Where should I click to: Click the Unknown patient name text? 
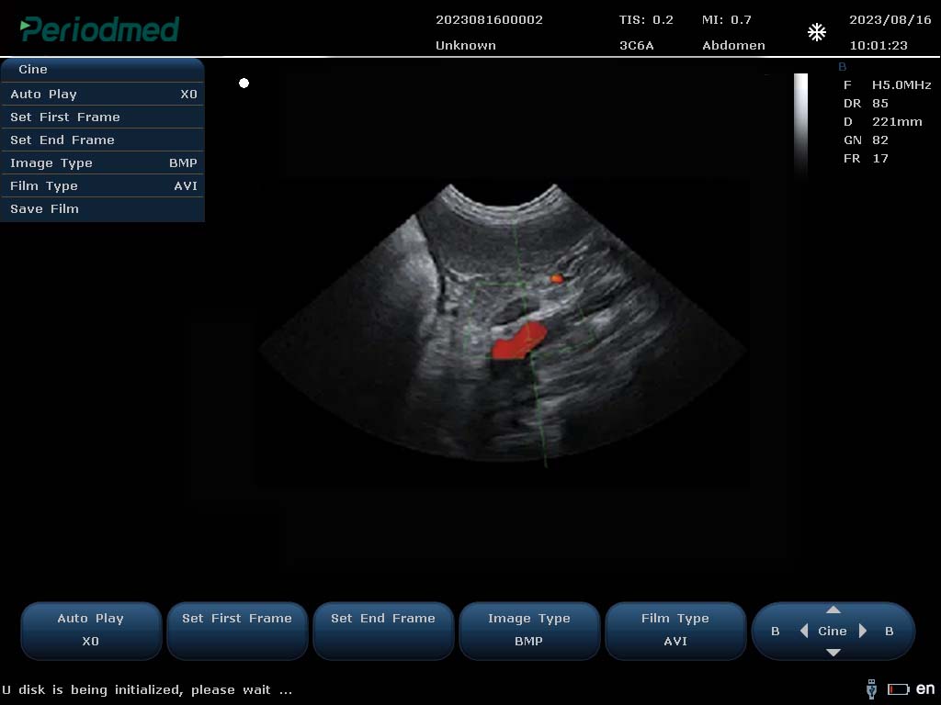point(466,46)
